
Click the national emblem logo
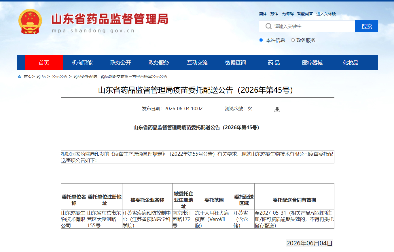tap(30, 22)
